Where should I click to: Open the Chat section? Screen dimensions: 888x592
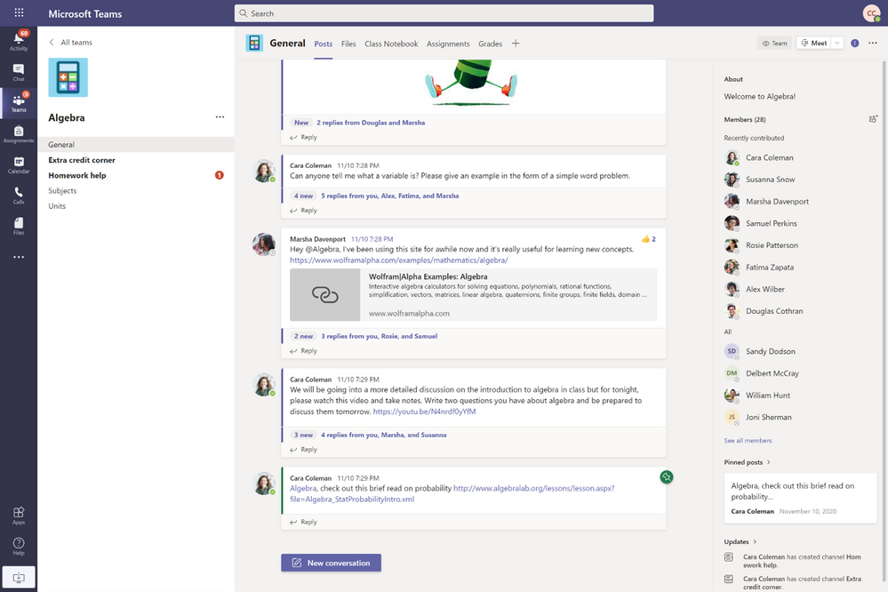(x=18, y=72)
